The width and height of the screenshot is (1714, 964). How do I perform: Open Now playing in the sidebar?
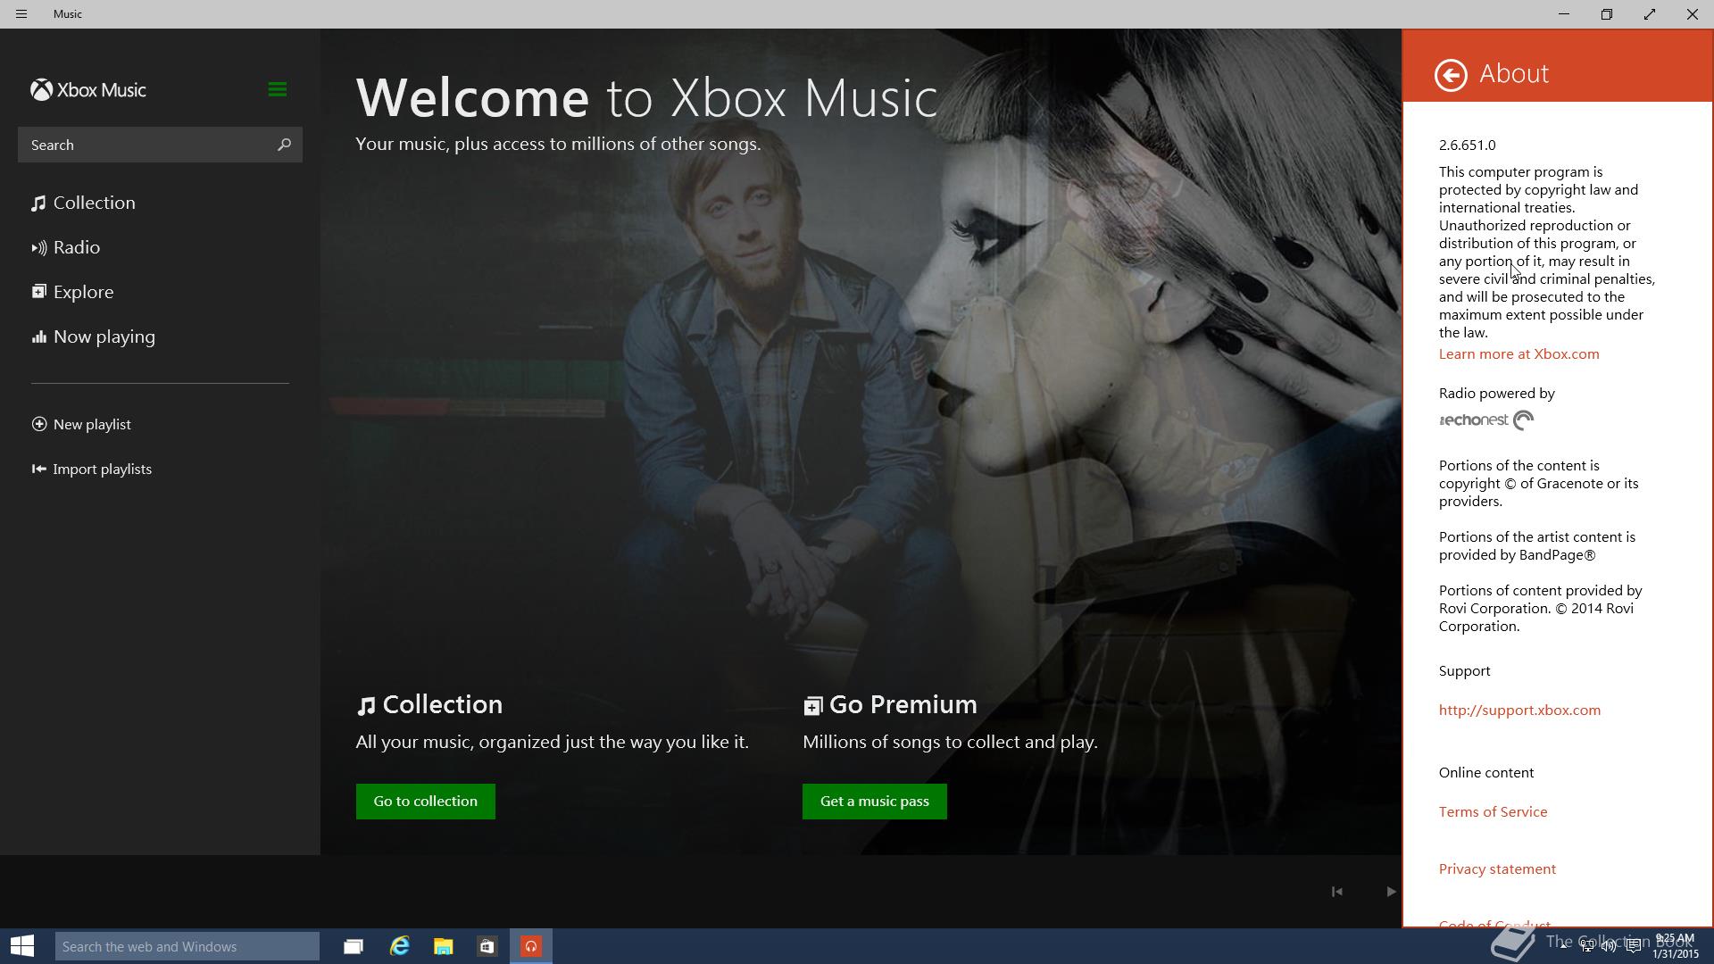coord(94,337)
